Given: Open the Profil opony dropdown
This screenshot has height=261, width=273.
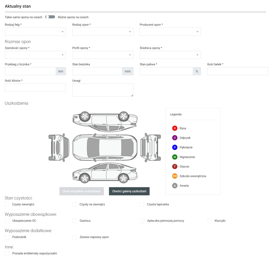Looking at the screenshot, I should point(103,55).
